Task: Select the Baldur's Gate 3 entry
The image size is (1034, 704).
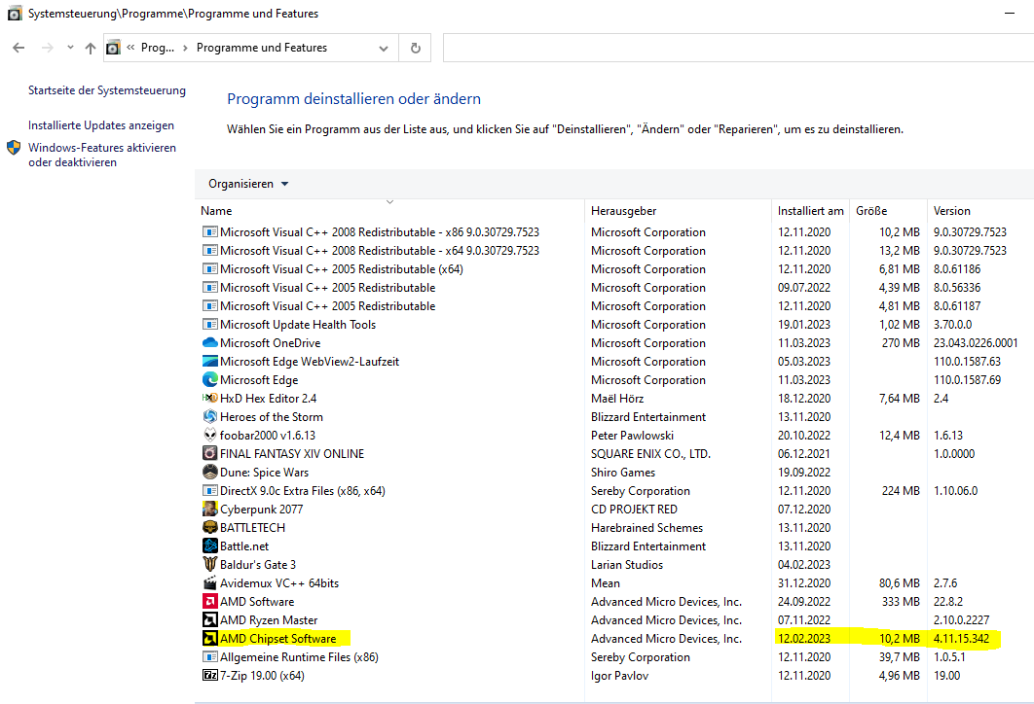Action: point(614,564)
